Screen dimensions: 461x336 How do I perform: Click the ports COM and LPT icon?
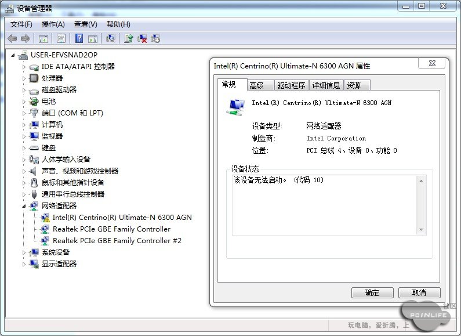point(34,113)
